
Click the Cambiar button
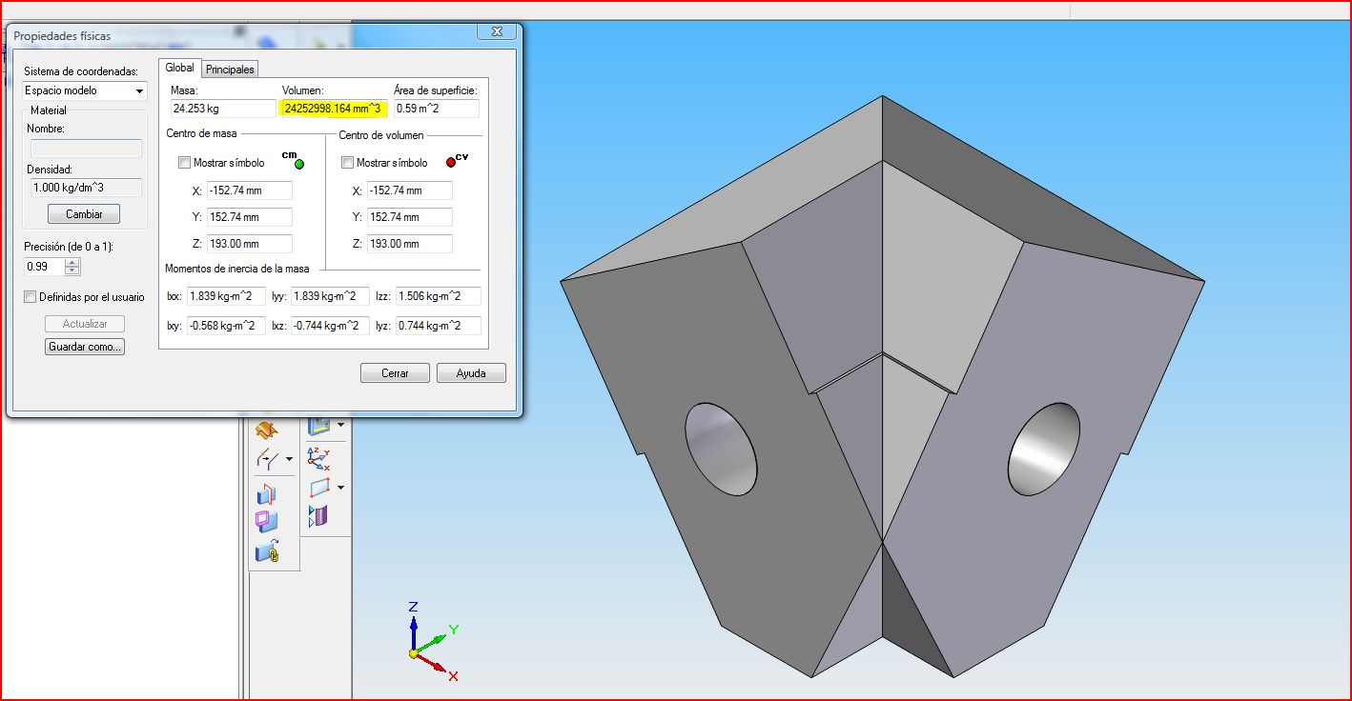(84, 214)
